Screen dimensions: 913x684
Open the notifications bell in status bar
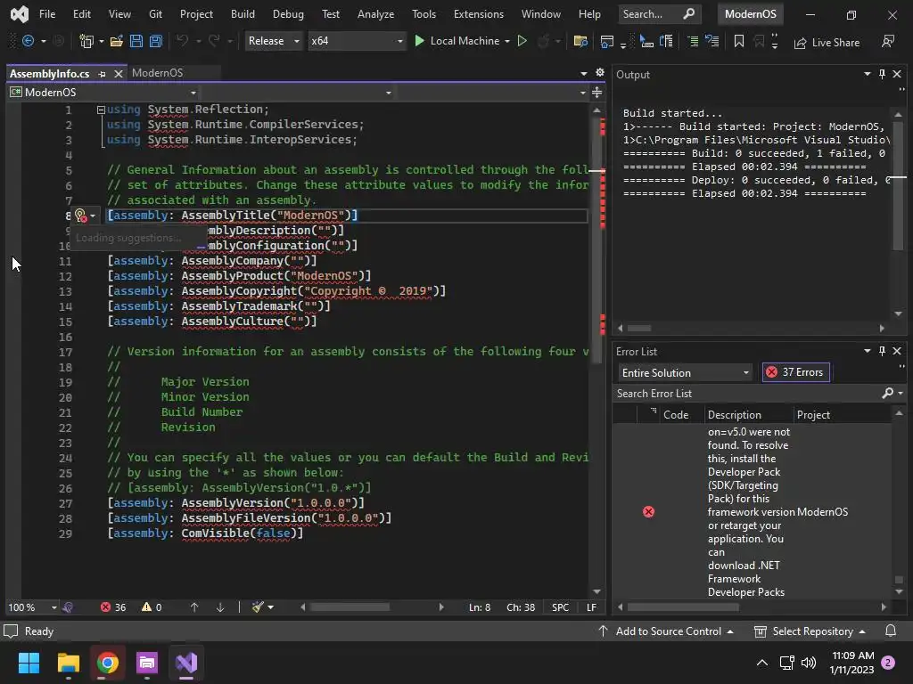890,631
